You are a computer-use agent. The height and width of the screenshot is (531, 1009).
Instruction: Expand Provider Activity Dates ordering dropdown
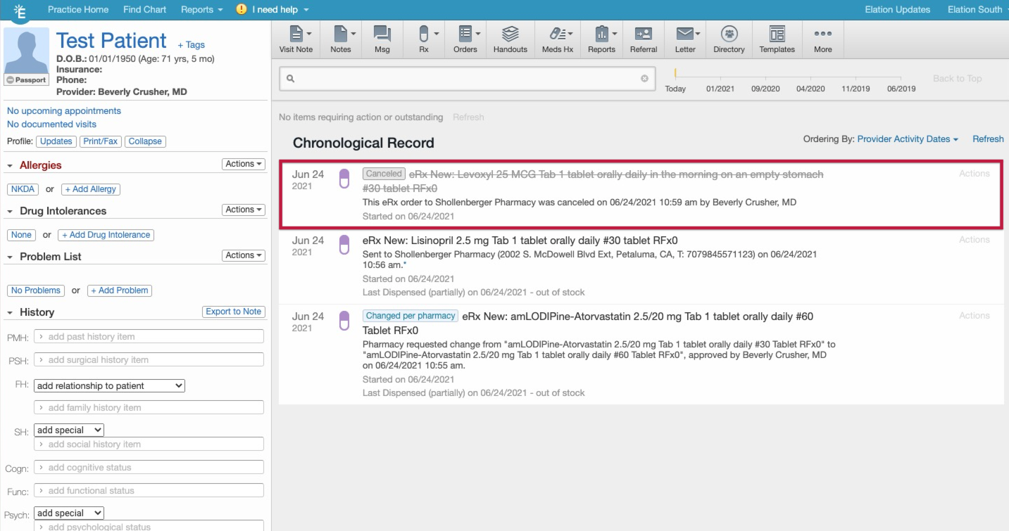tap(908, 139)
